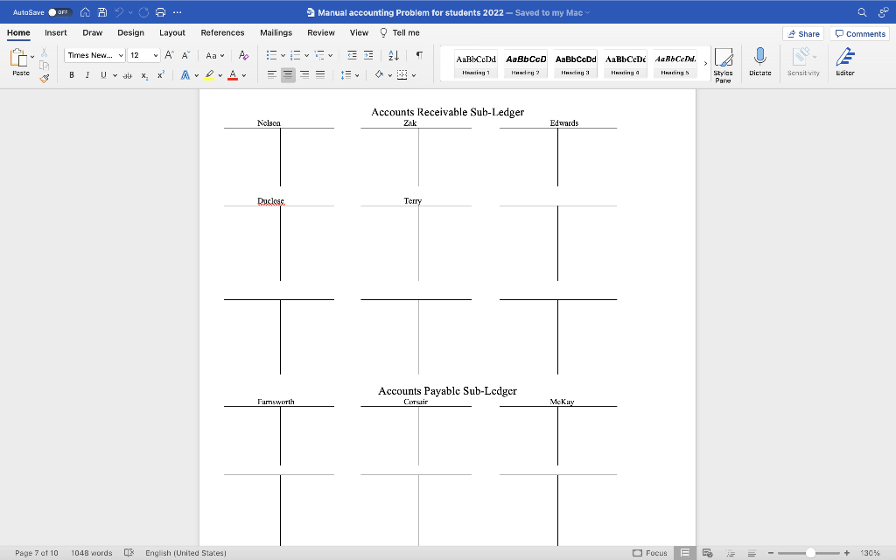This screenshot has width=896, height=560.
Task: Open the font color dropdown
Action: (242, 75)
